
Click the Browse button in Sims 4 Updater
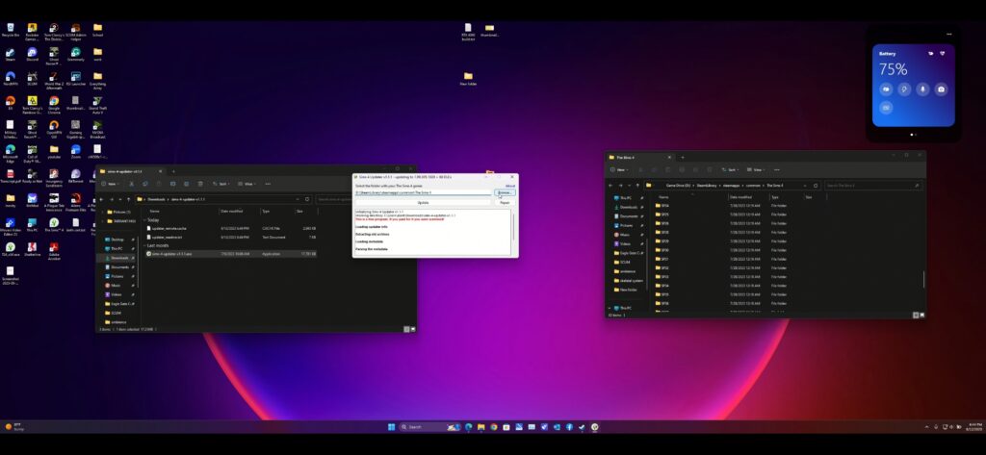click(x=505, y=193)
